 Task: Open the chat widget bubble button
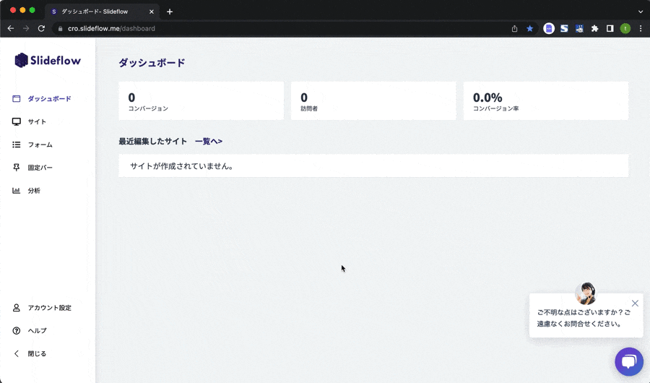[629, 361]
